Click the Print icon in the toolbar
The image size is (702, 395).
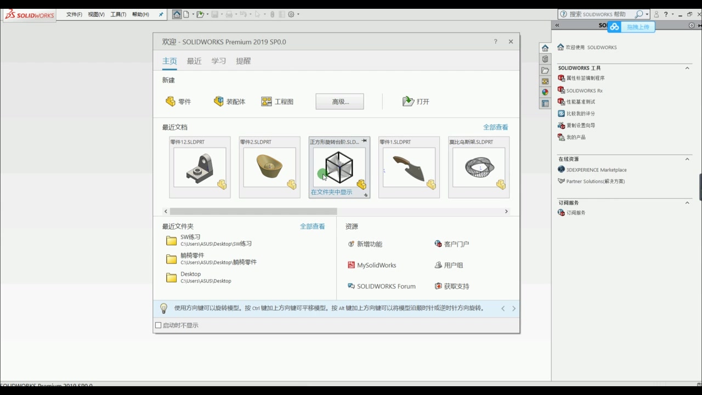[x=229, y=14]
